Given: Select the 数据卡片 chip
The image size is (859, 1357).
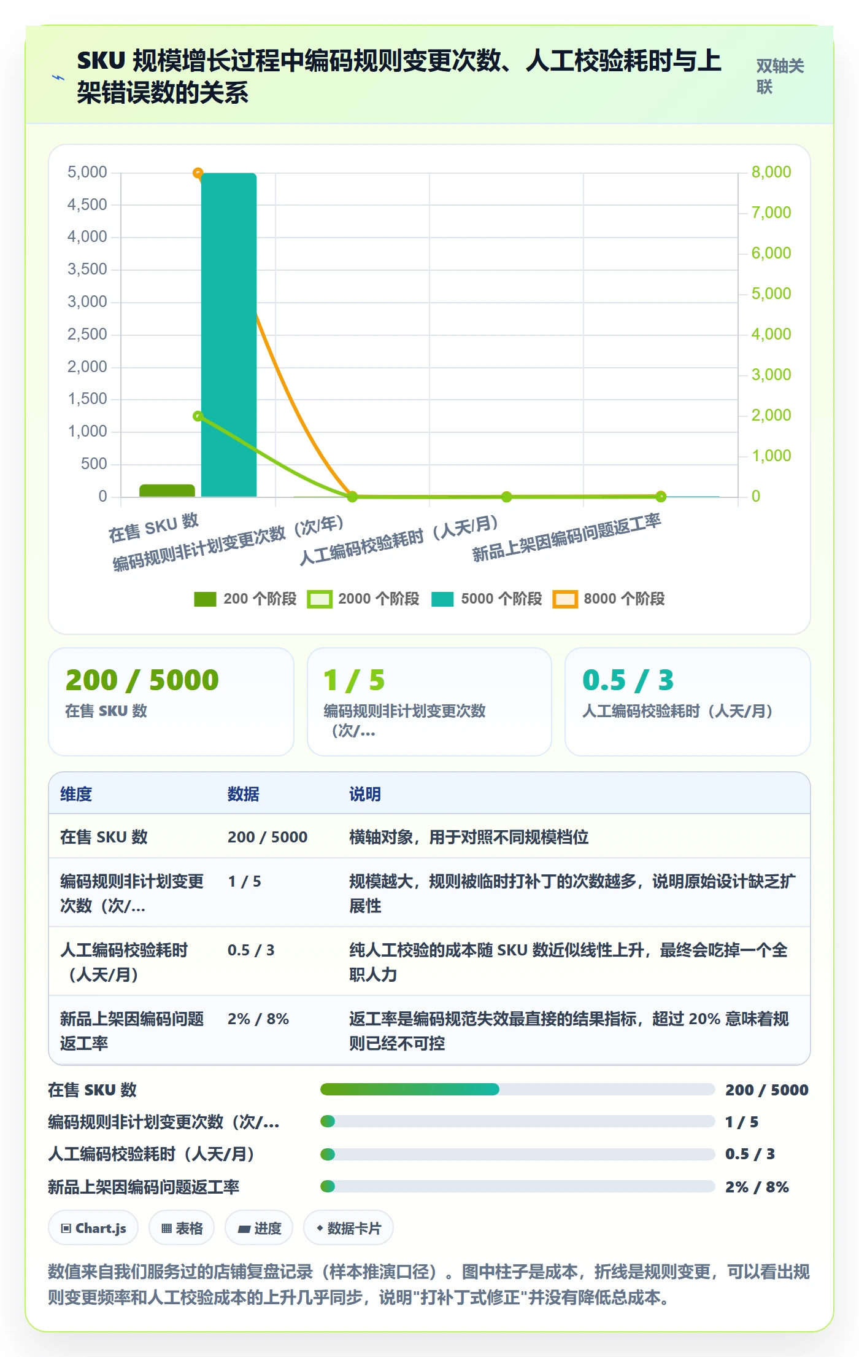Looking at the screenshot, I should point(349,1228).
